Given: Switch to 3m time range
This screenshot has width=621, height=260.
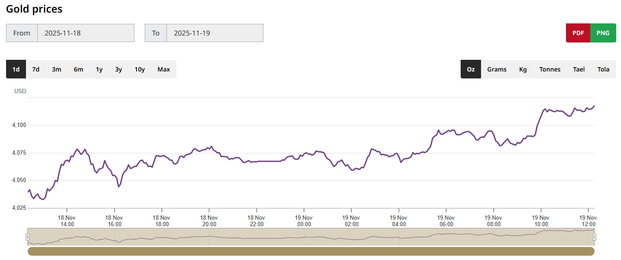Looking at the screenshot, I should (56, 69).
